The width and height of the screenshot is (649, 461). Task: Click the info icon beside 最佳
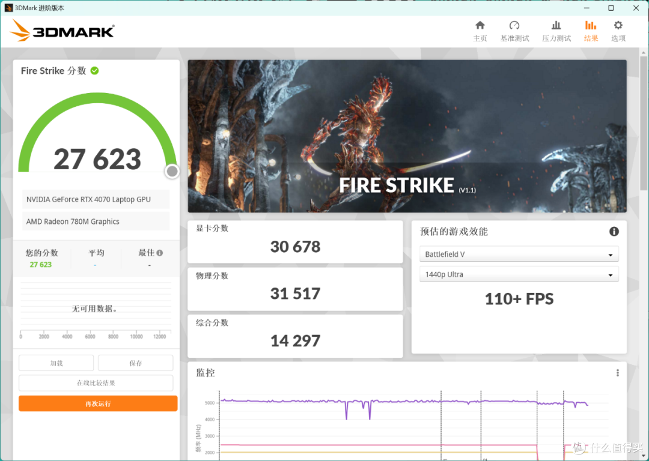pos(160,253)
